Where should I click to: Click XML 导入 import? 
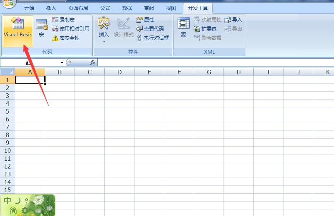tap(233, 20)
